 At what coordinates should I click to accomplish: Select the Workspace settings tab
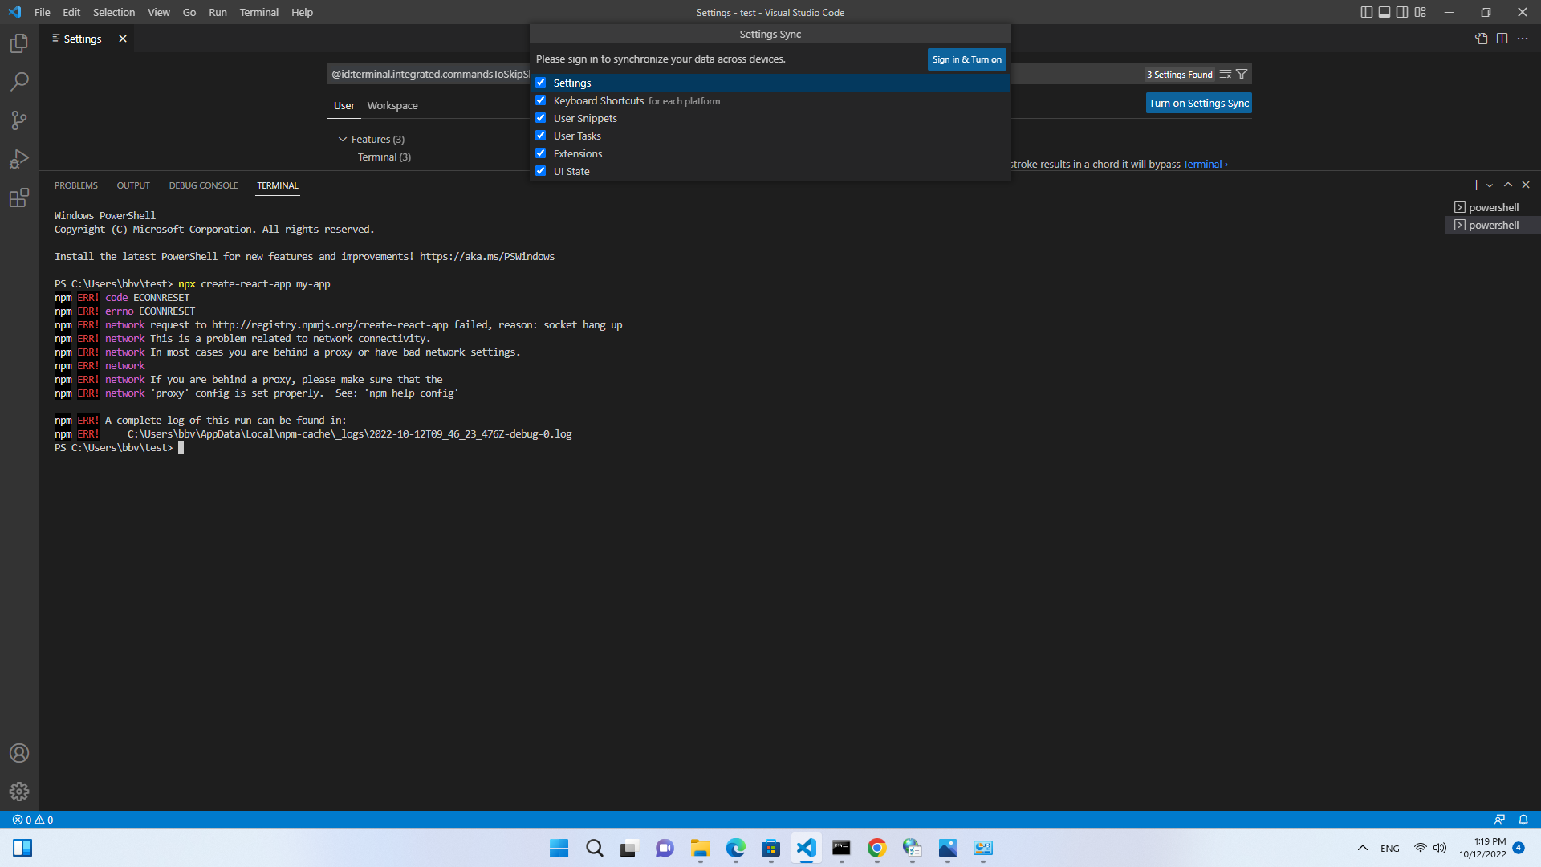point(392,105)
